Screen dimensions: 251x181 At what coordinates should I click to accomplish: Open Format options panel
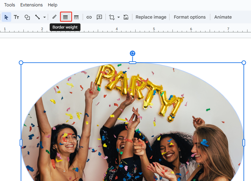[x=190, y=17]
